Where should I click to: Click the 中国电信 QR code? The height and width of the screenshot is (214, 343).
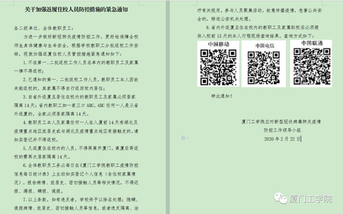[263, 68]
